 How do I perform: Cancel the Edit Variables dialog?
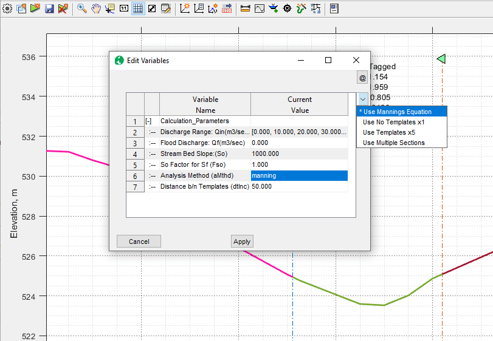tap(139, 241)
